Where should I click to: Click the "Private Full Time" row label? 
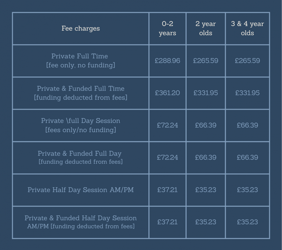[80, 61]
